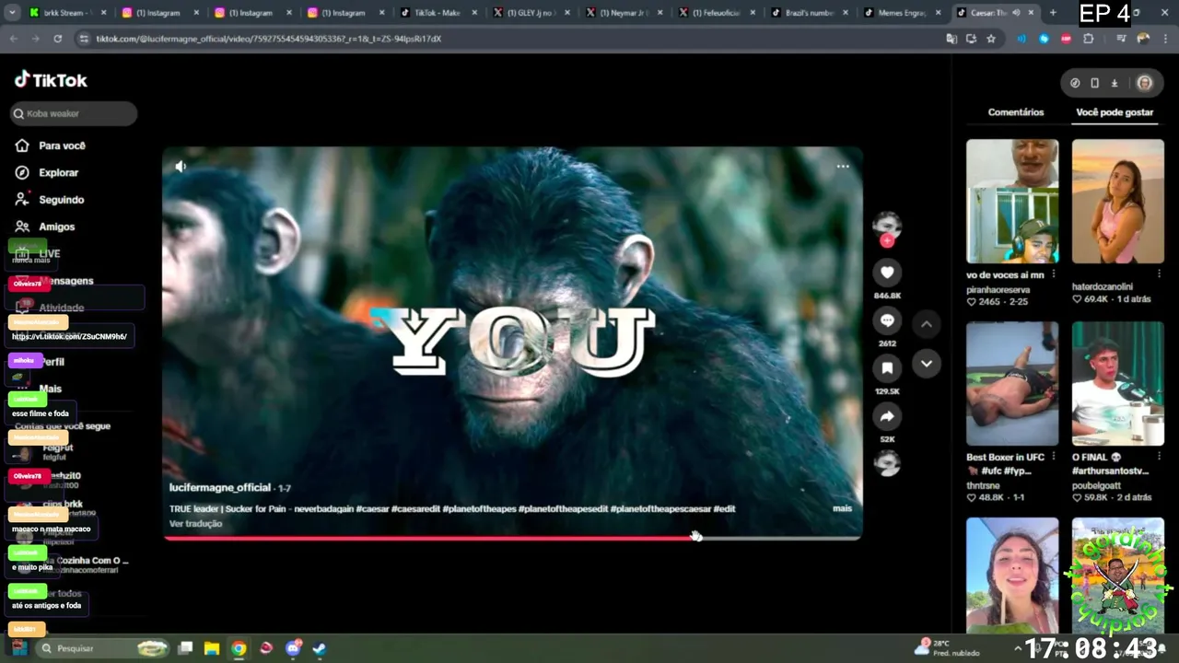
Task: Switch to the Comentários tab
Action: (x=1016, y=112)
